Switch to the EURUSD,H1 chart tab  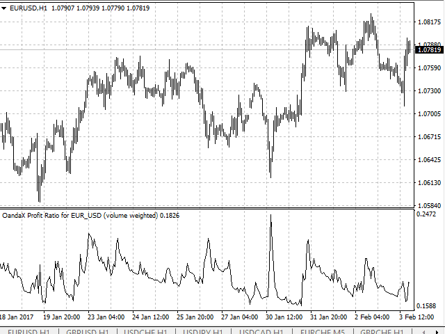[x=30, y=331]
